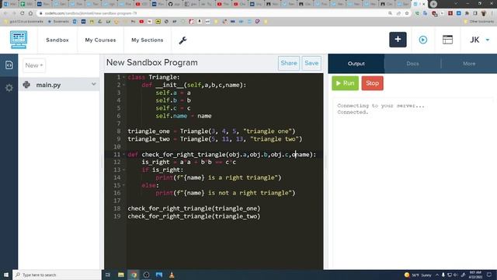Click line 8 triangle_one assignment
Screen dimensions: 497x280
[x=211, y=131]
